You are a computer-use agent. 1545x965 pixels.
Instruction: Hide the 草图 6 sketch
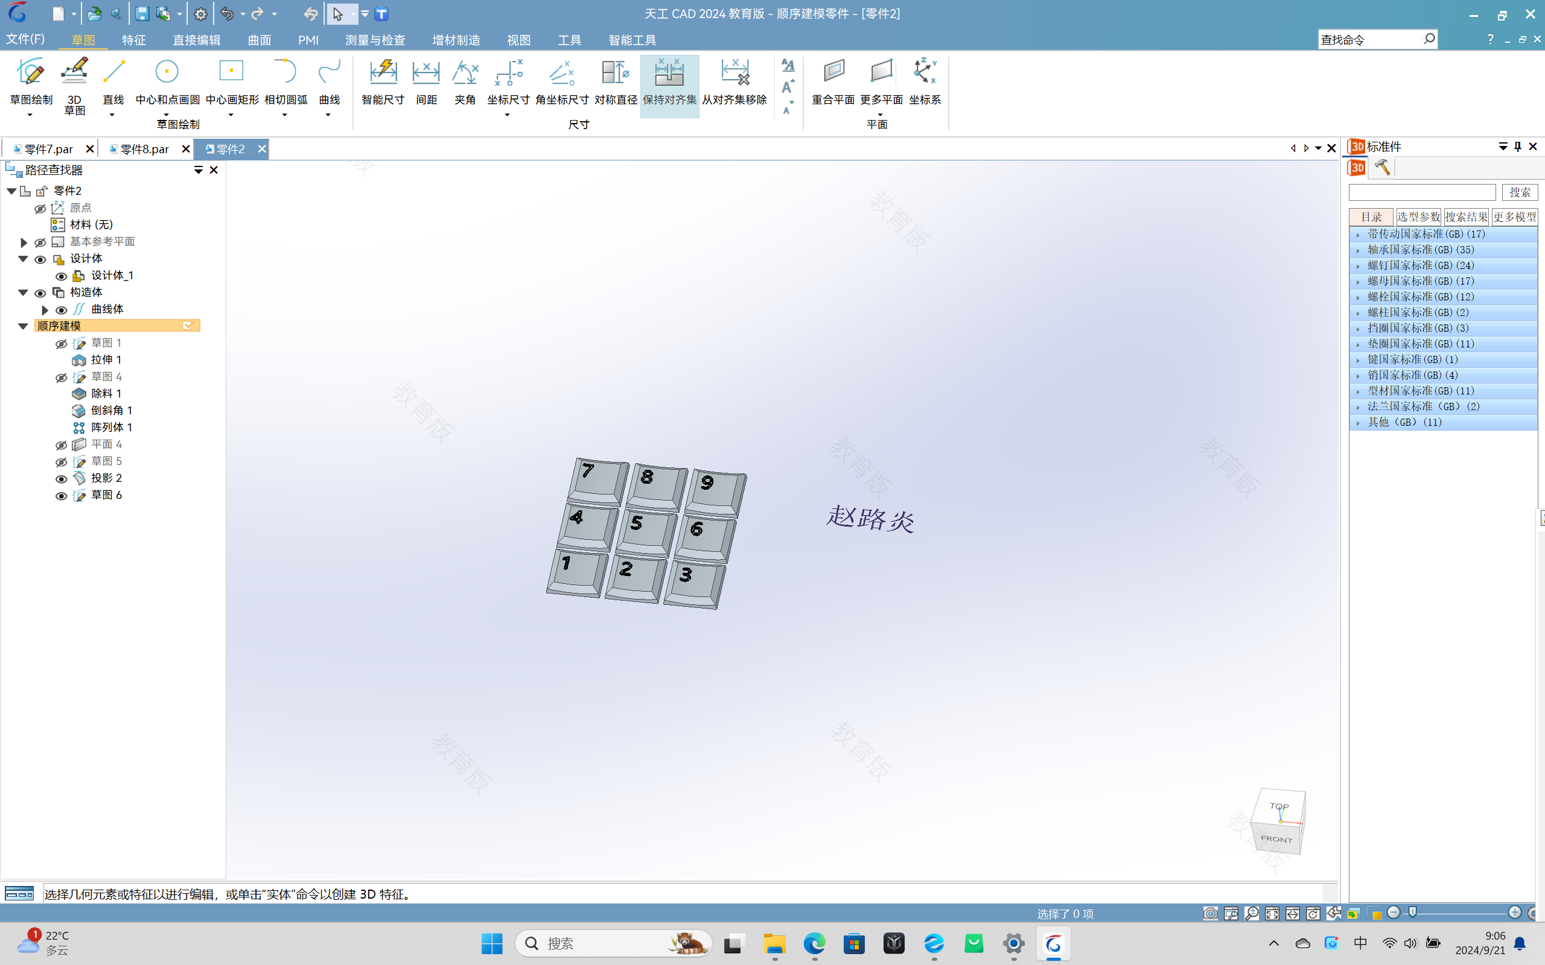pyautogui.click(x=62, y=496)
